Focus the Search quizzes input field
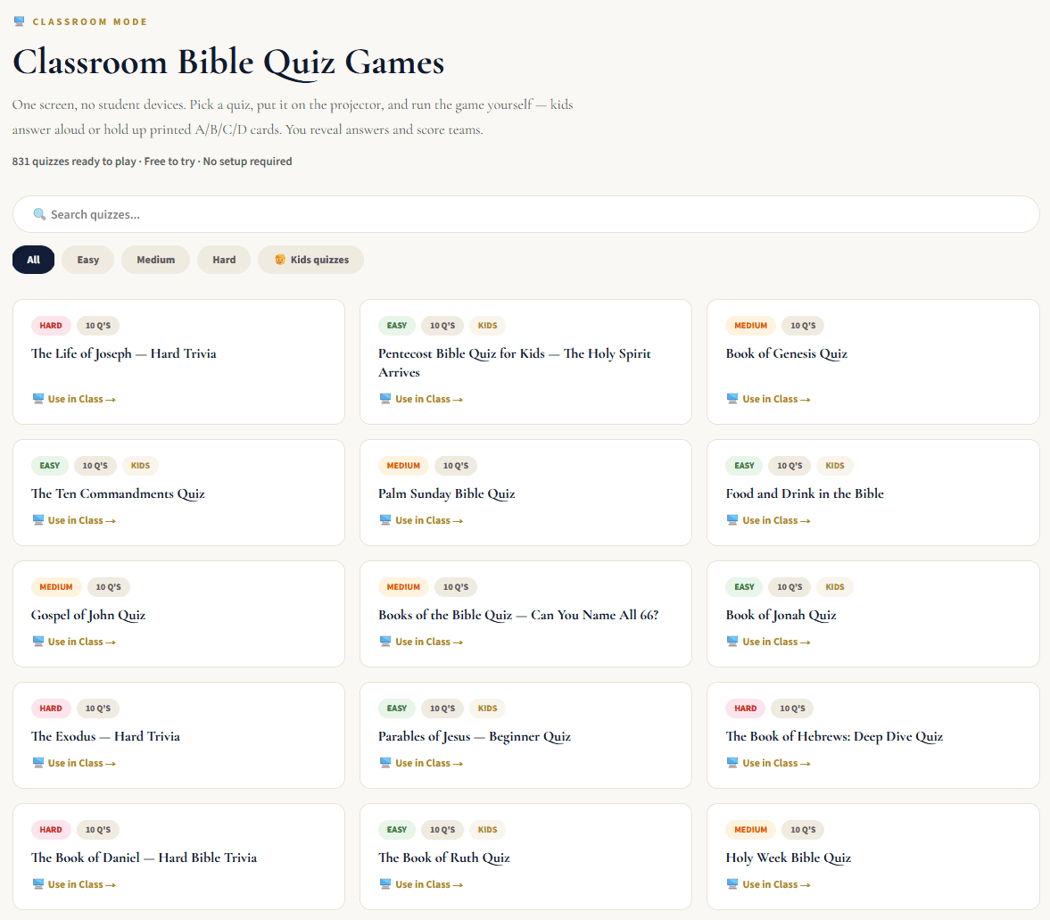Screen dimensions: 1050x920 pos(525,214)
